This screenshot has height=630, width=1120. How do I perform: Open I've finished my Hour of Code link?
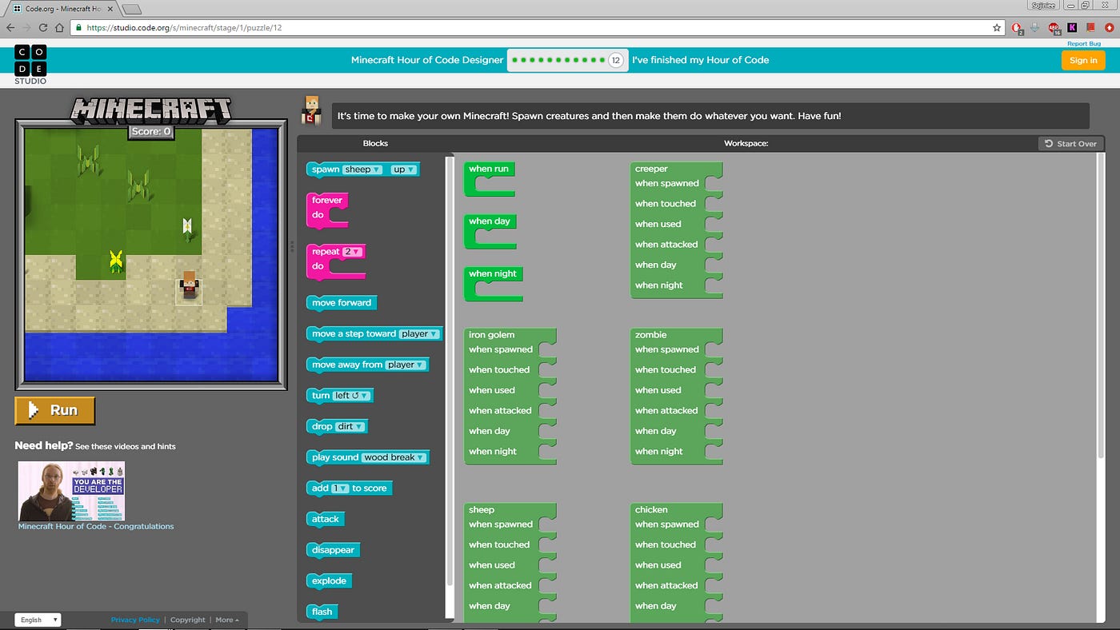coord(700,60)
